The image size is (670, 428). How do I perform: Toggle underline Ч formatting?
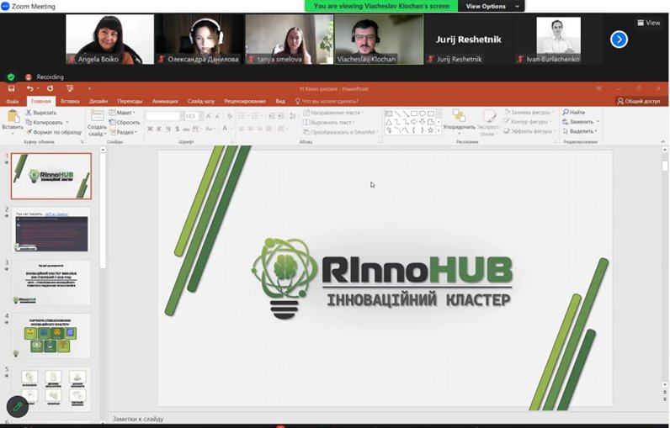tap(168, 129)
